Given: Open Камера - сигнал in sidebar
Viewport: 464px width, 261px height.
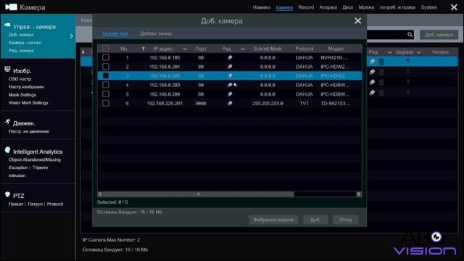Looking at the screenshot, I should (25, 43).
